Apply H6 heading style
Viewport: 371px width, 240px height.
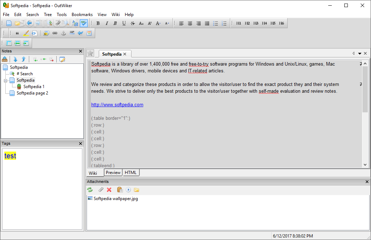tap(281, 23)
